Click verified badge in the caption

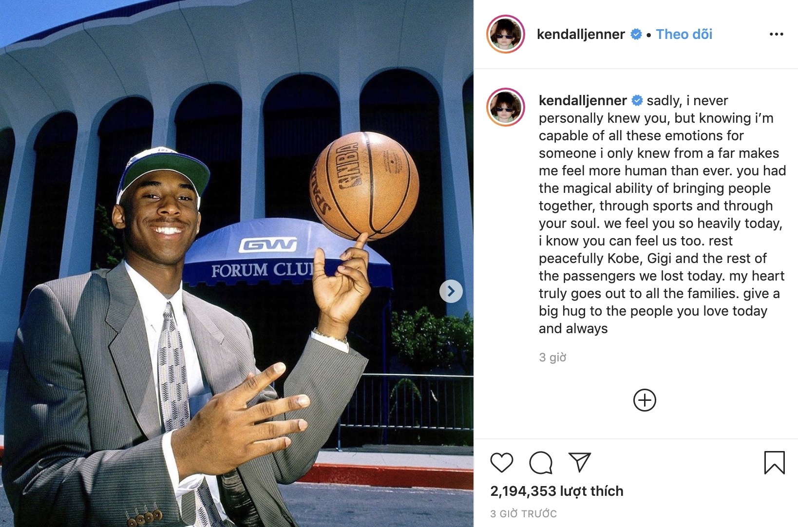(637, 100)
